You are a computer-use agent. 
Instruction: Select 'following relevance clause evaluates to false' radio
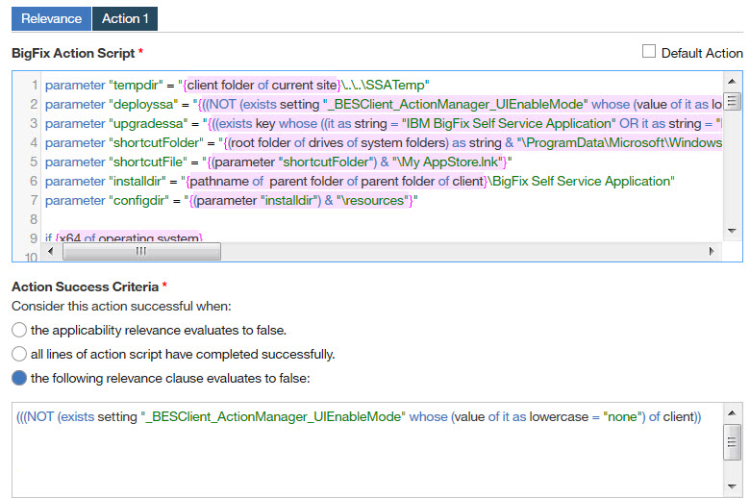pyautogui.click(x=19, y=378)
